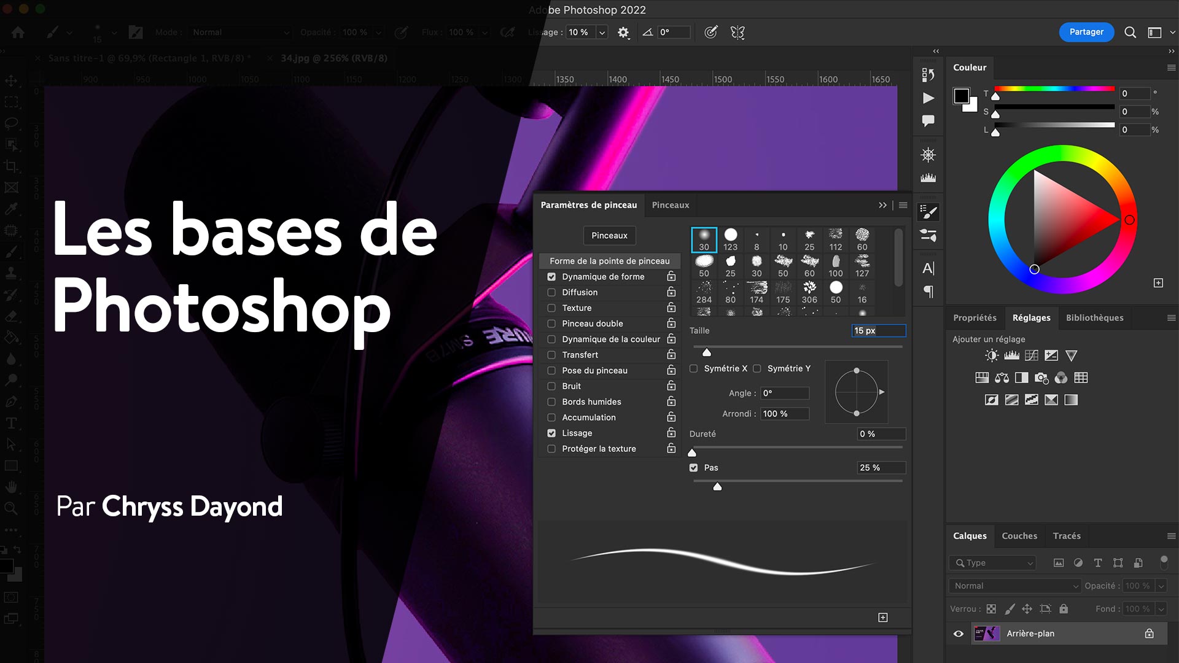Switch to the Tracés tab

tap(1067, 536)
